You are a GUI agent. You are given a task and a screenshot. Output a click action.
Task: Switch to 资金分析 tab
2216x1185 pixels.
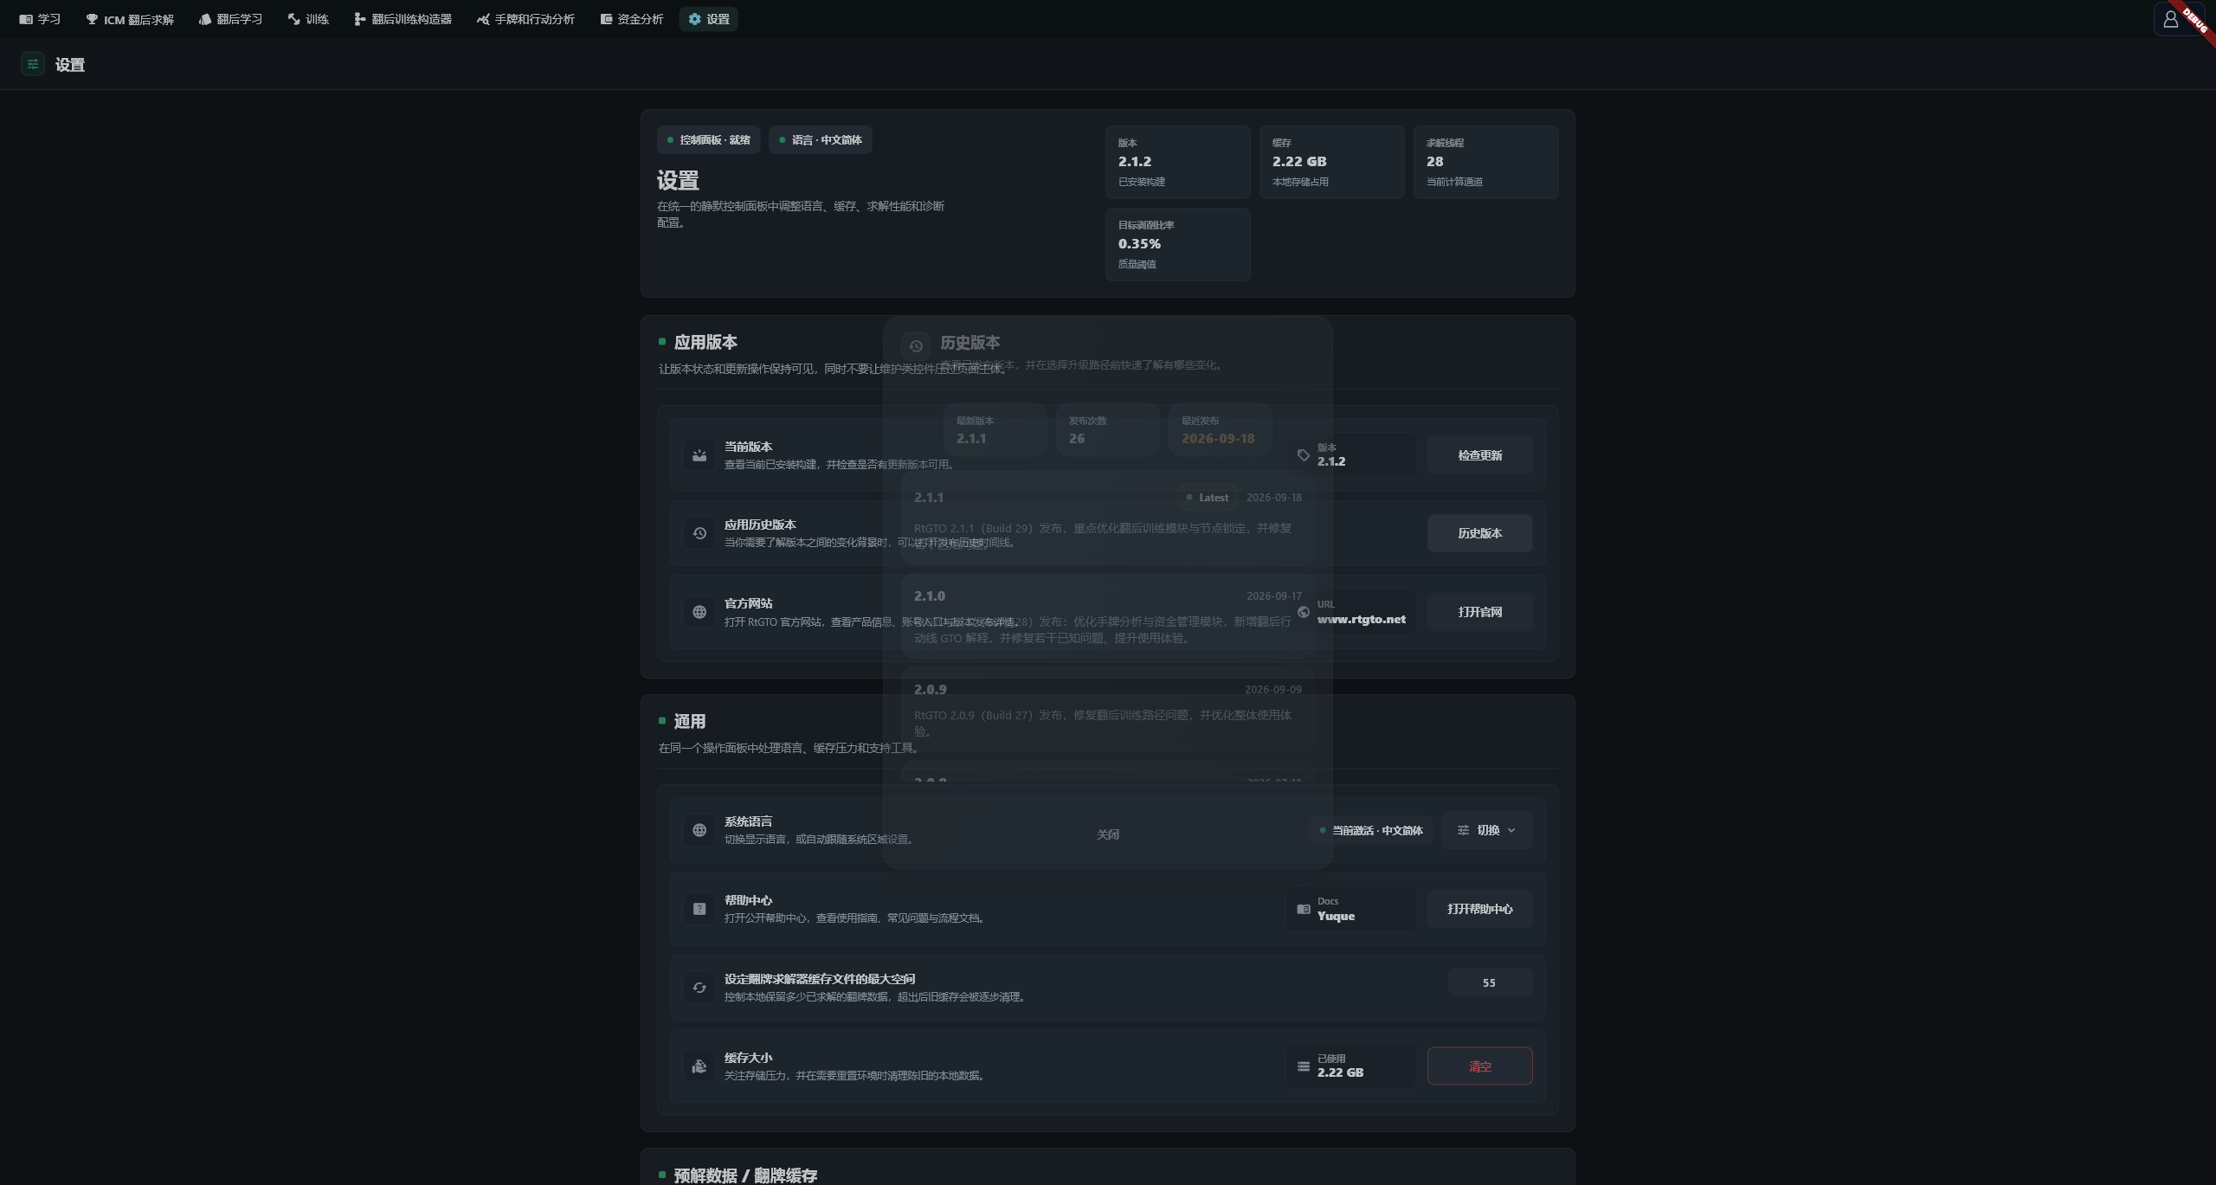pyautogui.click(x=631, y=19)
